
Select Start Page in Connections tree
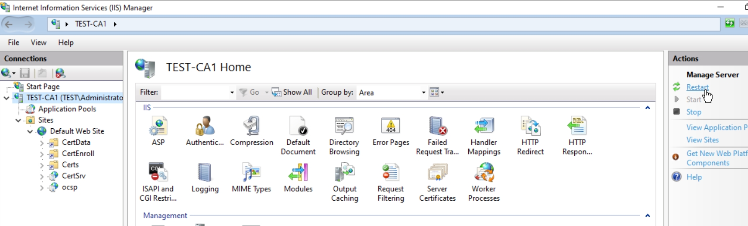tap(43, 86)
